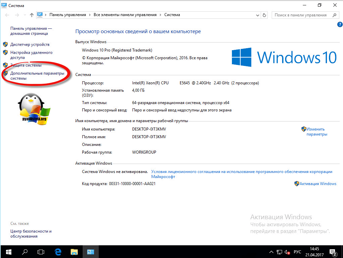Screen dimensions: 343x258
Task: Open recent locations dropdown near navigation arrows
Action: [x=25, y=15]
